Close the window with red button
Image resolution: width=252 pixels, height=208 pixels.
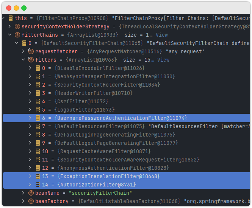(x=9, y=8)
